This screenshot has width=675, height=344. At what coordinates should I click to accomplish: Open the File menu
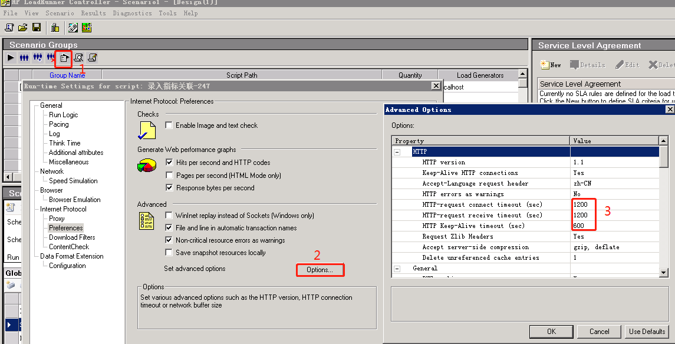11,13
